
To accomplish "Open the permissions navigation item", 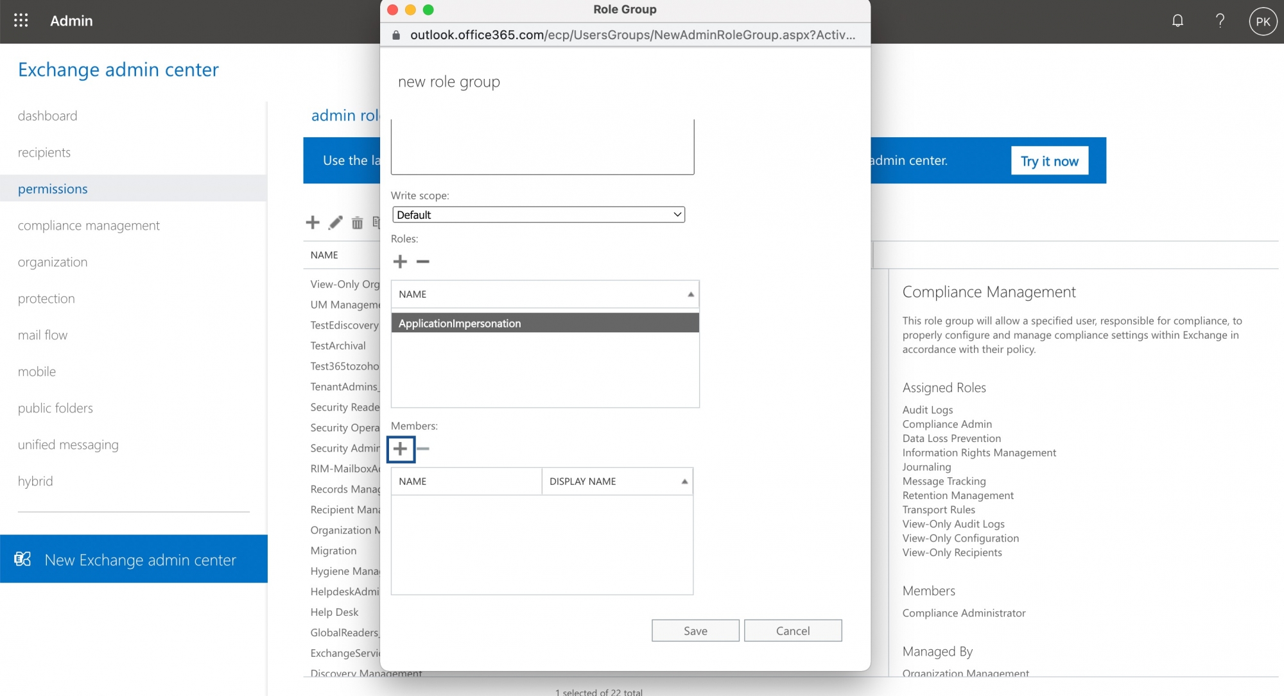I will coord(53,189).
